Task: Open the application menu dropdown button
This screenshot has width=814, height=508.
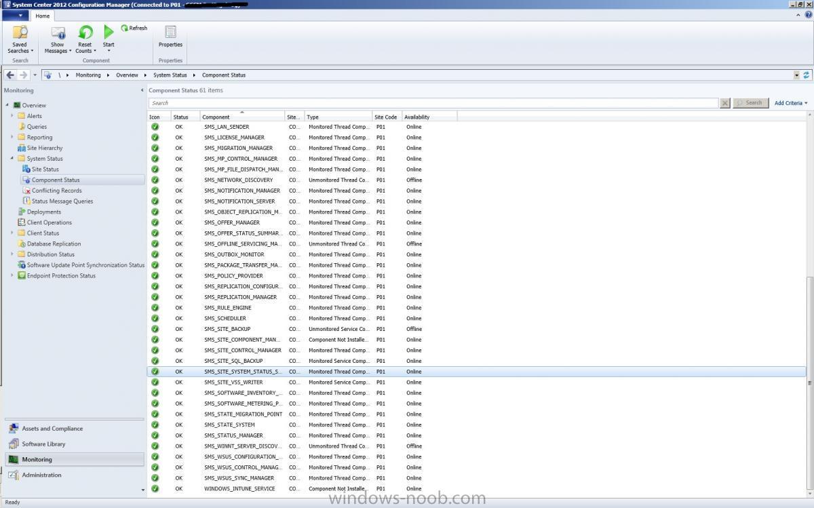Action: click(x=14, y=16)
